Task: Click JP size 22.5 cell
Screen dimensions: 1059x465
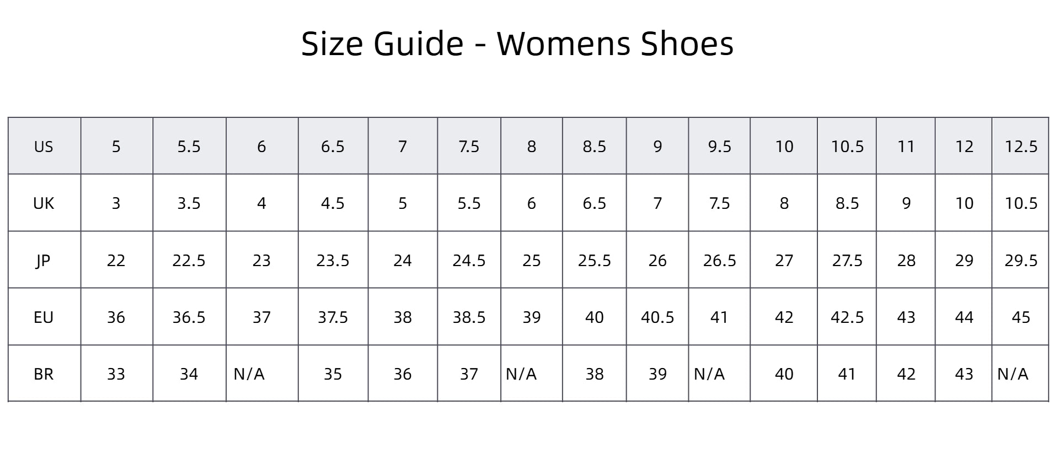Action: point(189,260)
